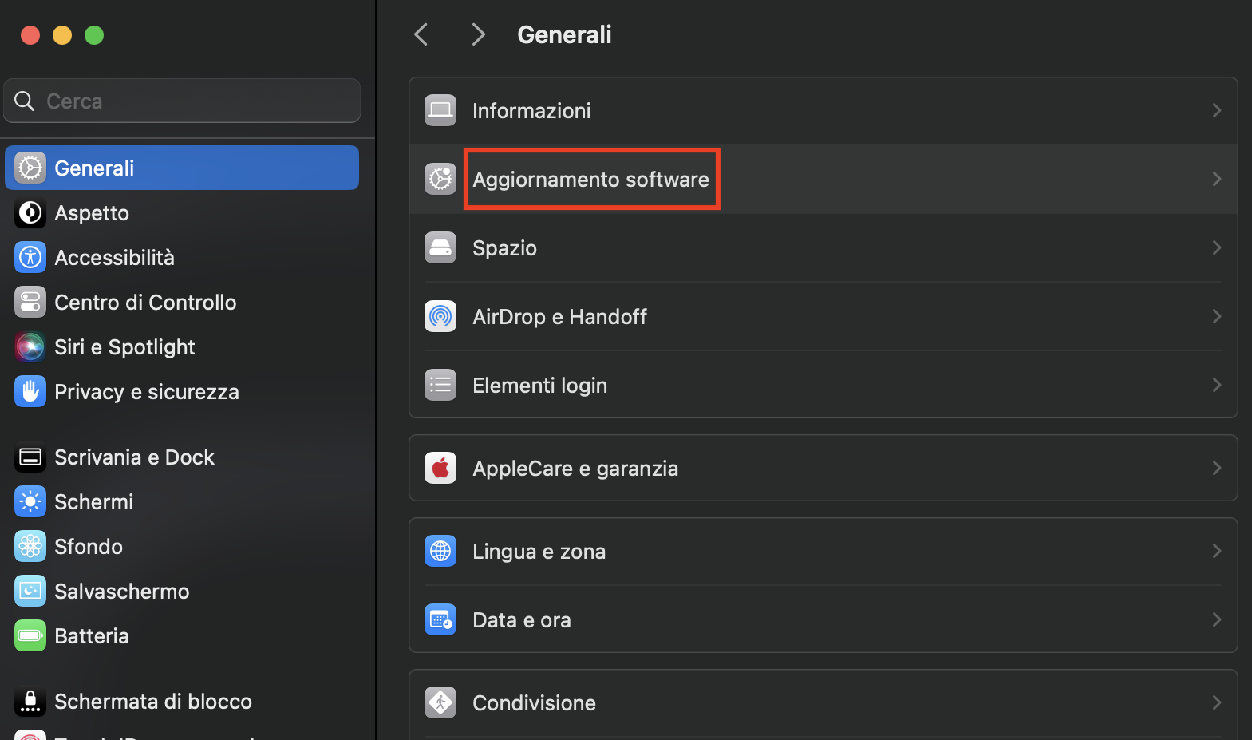Click the Lingua e zona globe icon
The image size is (1252, 740).
[x=440, y=551]
